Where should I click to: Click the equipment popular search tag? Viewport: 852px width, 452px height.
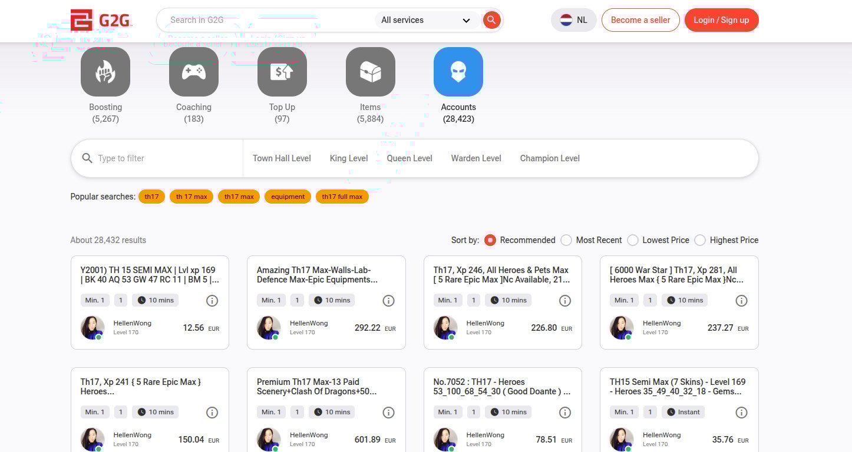[288, 197]
